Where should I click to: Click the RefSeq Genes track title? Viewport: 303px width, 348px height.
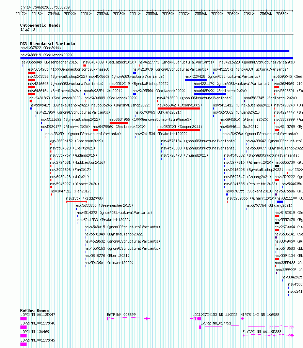tap(34, 310)
